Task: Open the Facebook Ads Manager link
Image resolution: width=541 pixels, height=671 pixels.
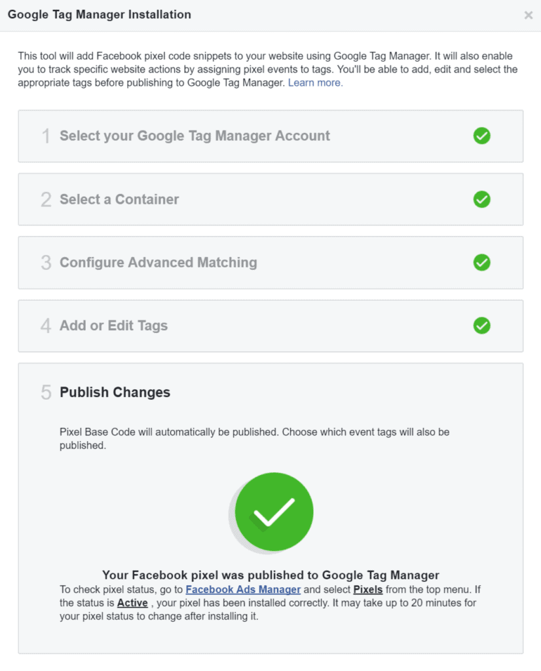Action: 243,589
